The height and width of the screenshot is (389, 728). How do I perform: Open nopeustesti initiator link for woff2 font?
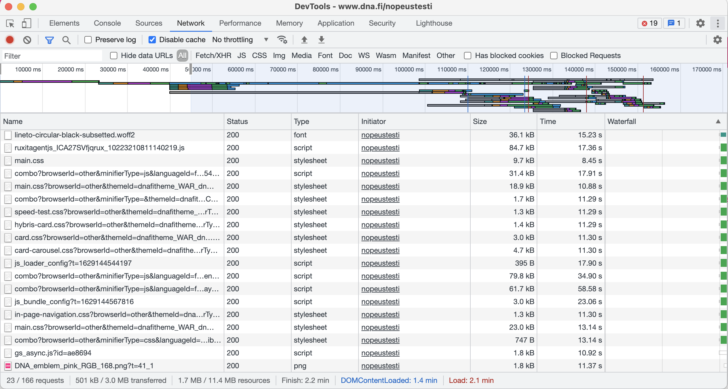(x=380, y=135)
